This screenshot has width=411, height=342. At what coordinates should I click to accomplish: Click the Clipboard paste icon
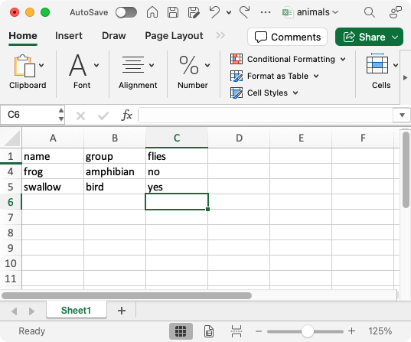point(25,66)
